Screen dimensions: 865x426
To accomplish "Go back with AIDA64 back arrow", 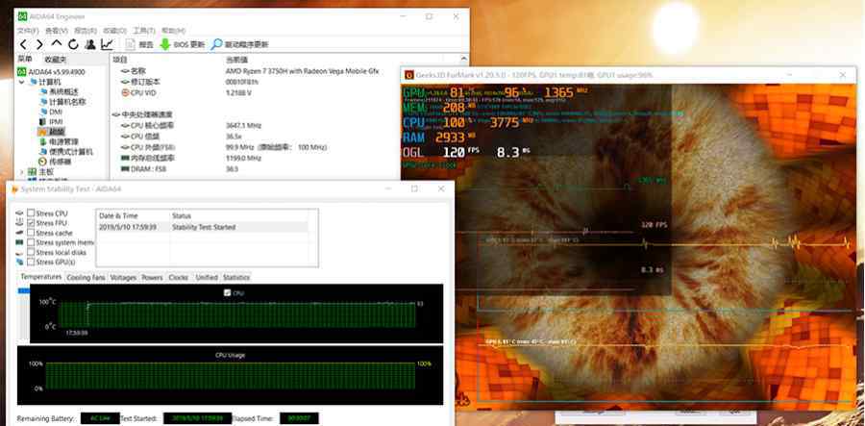I will click(x=23, y=44).
